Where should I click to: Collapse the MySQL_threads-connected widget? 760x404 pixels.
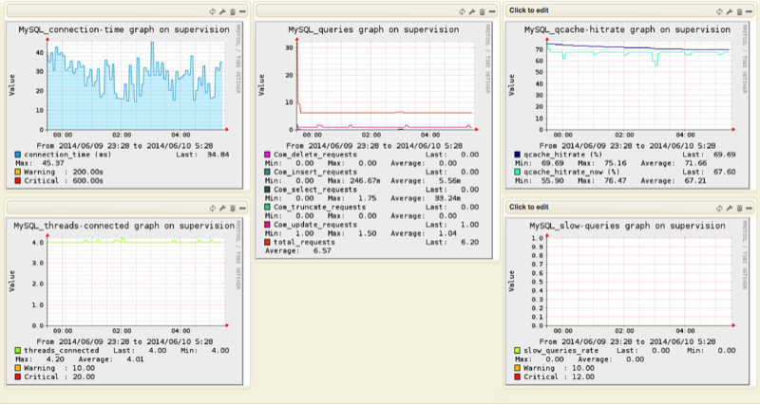tap(241, 208)
